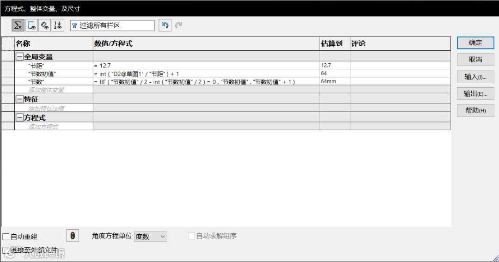The width and height of the screenshot is (499, 262).
Task: Click the 帮助(H) button
Action: [475, 110]
